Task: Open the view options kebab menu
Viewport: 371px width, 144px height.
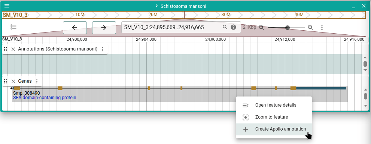Action: pyautogui.click(x=322, y=28)
